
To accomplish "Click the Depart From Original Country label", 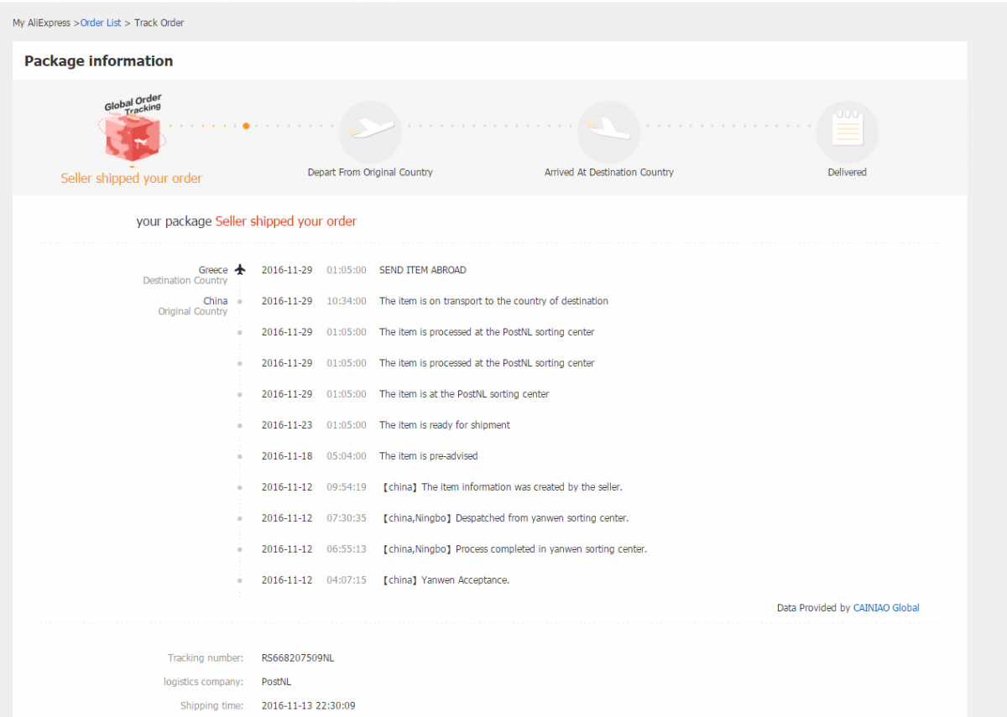I will [x=370, y=172].
